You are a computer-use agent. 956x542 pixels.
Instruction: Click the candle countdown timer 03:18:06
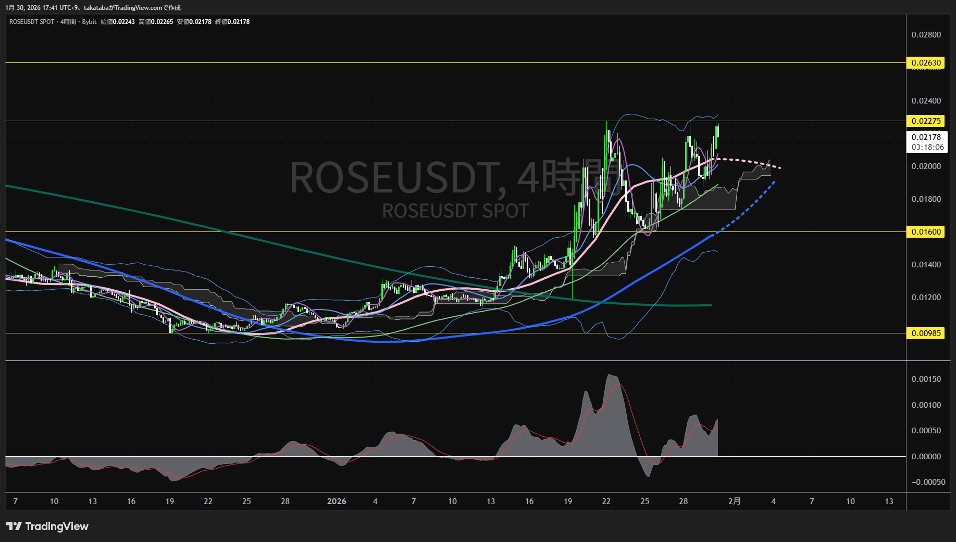tap(927, 147)
